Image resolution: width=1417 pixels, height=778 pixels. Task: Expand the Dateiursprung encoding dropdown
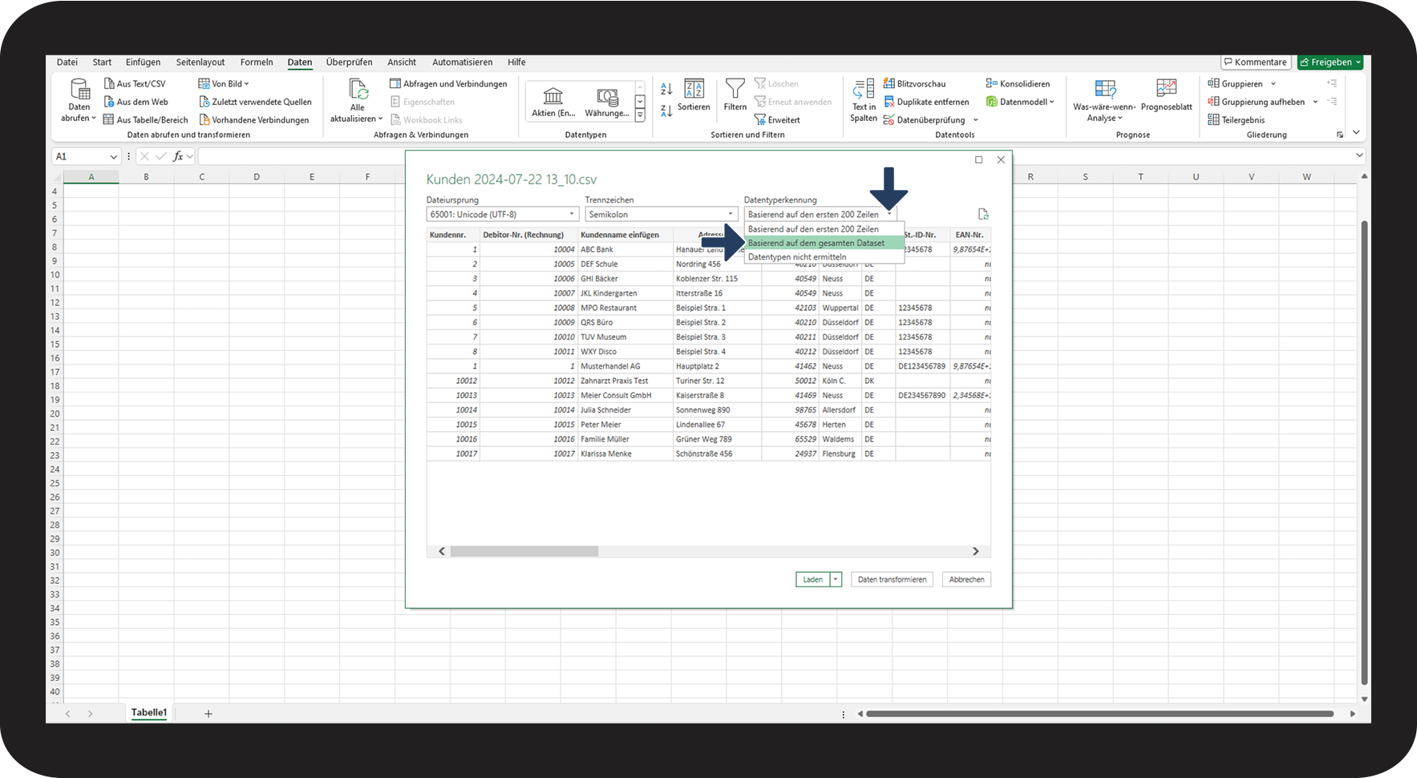(x=572, y=215)
